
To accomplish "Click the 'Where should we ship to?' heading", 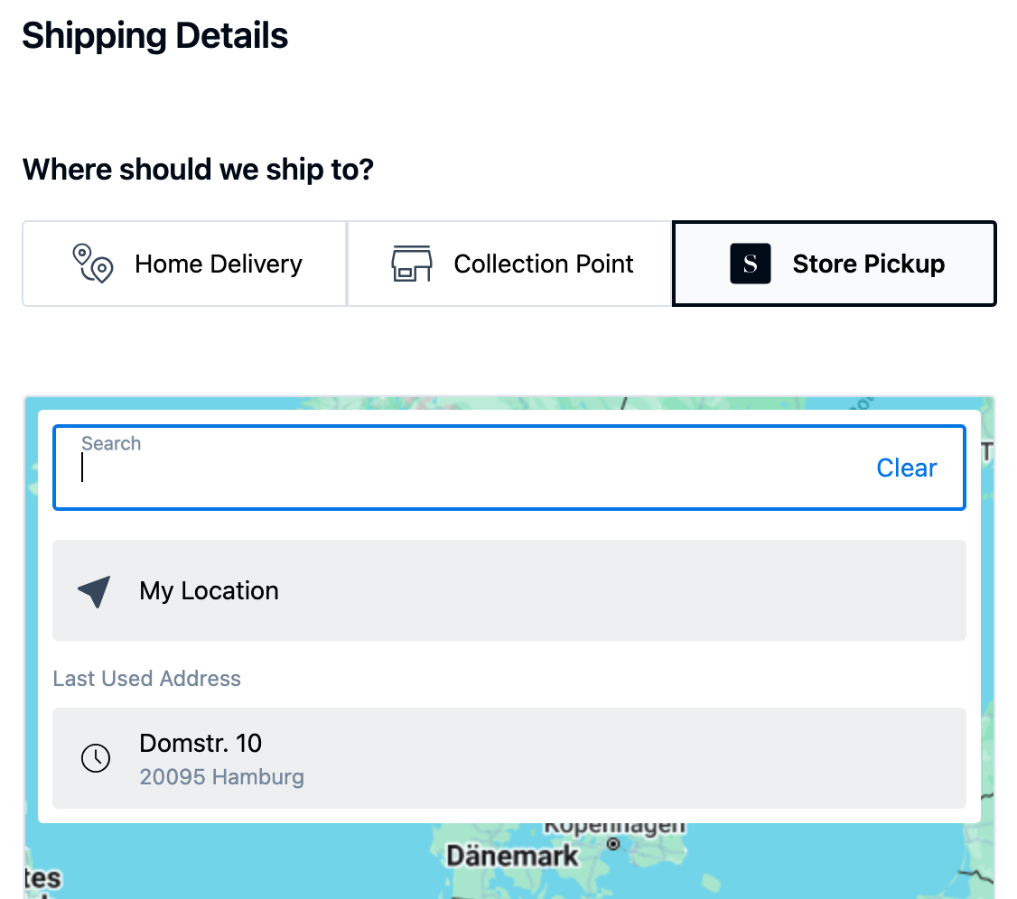I will pyautogui.click(x=198, y=169).
